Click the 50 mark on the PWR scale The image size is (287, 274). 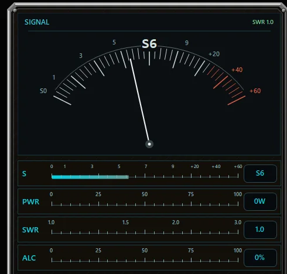click(145, 194)
